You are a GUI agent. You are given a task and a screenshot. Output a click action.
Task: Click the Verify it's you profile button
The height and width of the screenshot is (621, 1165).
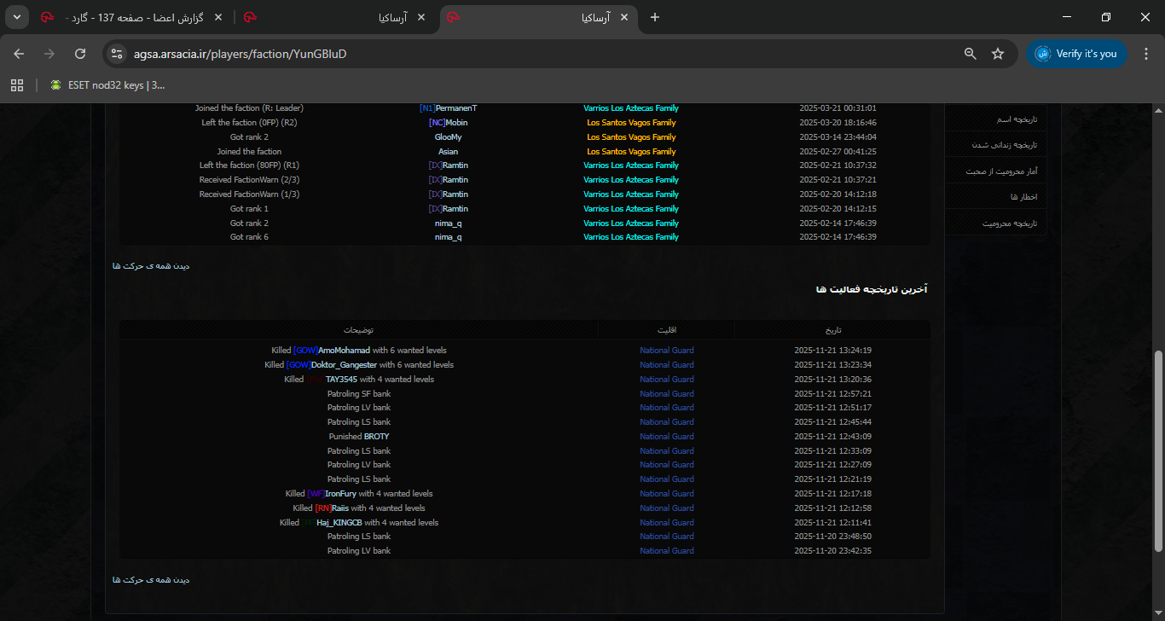tap(1076, 54)
